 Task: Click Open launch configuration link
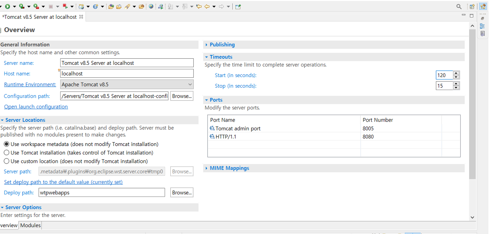pos(36,107)
